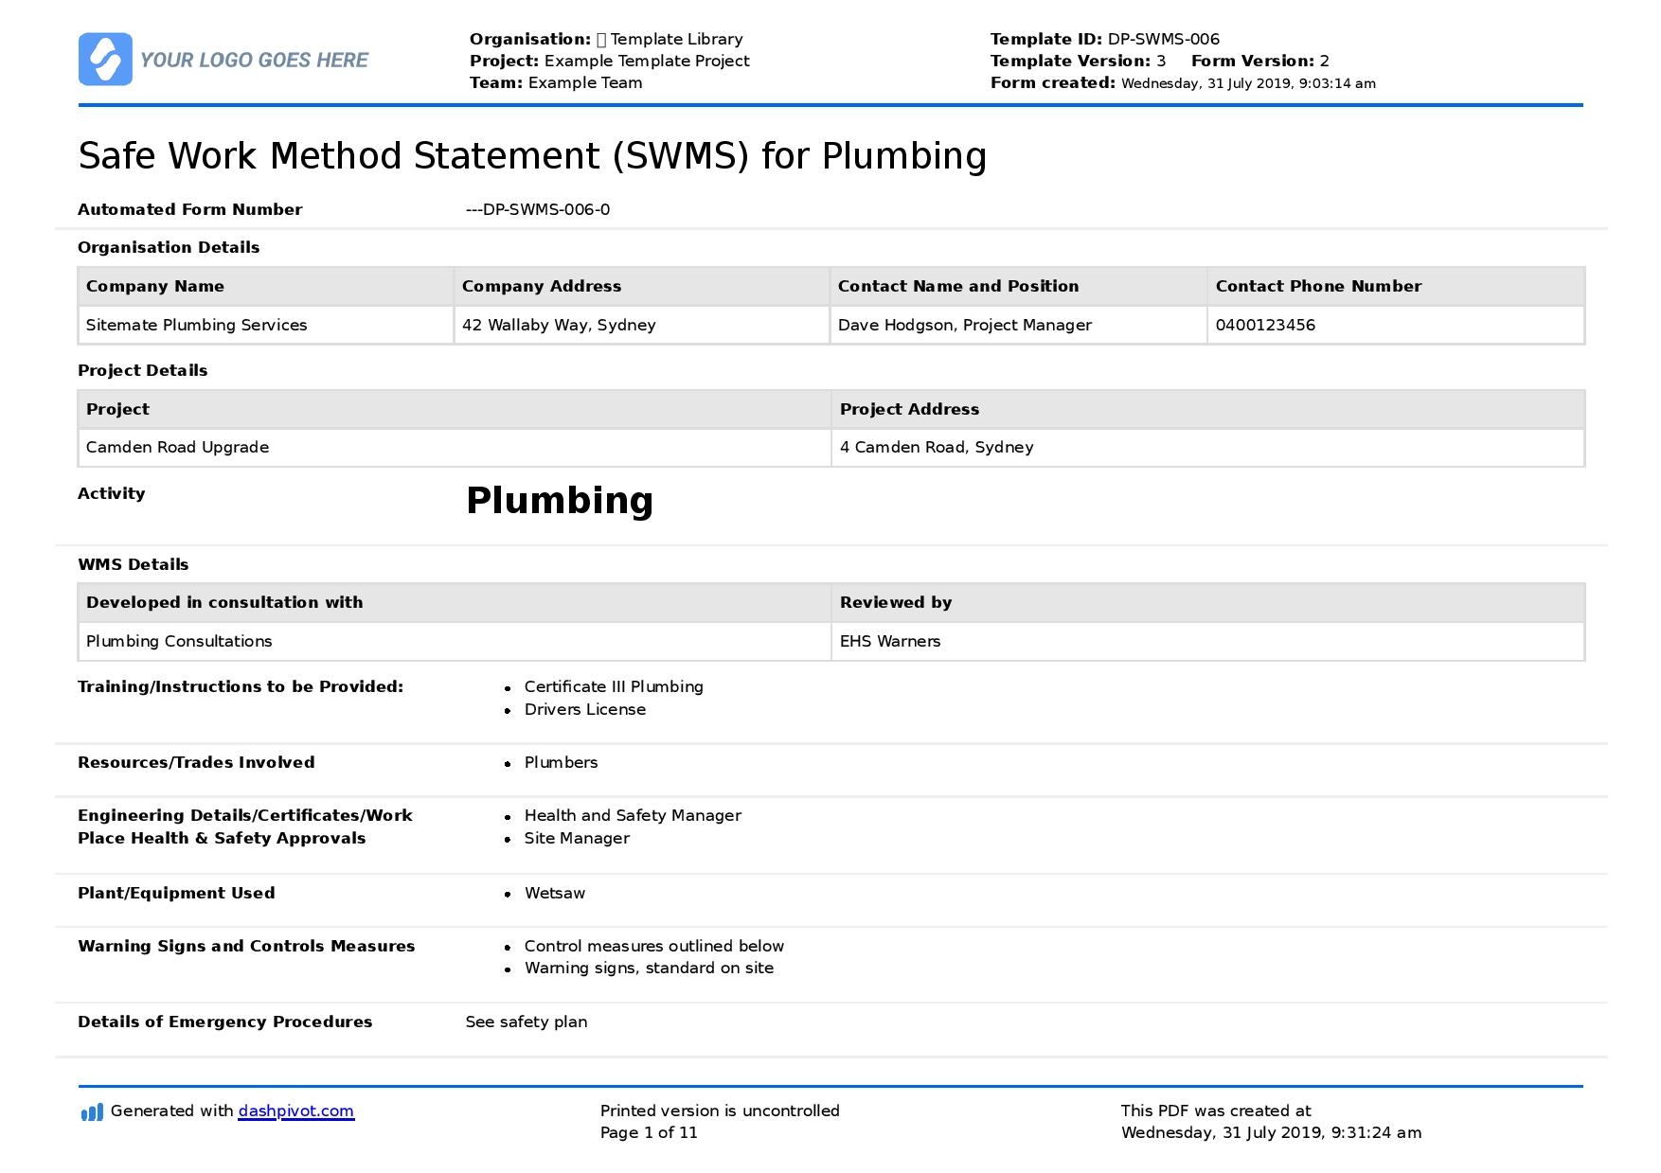Click the Organisation icon before Template Library
Viewport: 1661px width, 1173px height.
point(601,40)
